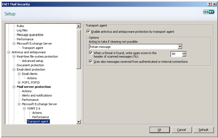Open Document protection settings
This screenshot has width=218, height=138.
point(30,65)
